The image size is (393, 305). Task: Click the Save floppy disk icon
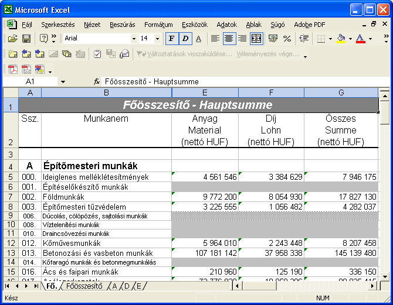pos(26,39)
